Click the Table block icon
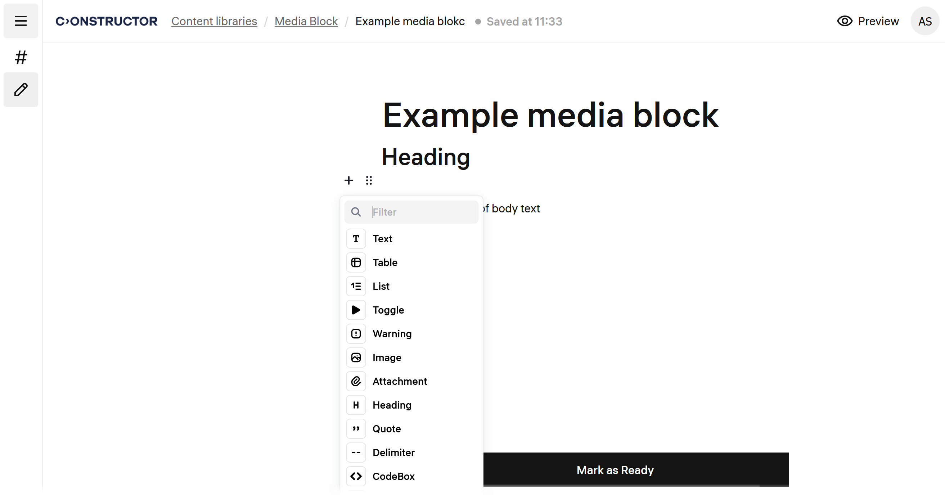The width and height of the screenshot is (945, 495). click(x=355, y=262)
